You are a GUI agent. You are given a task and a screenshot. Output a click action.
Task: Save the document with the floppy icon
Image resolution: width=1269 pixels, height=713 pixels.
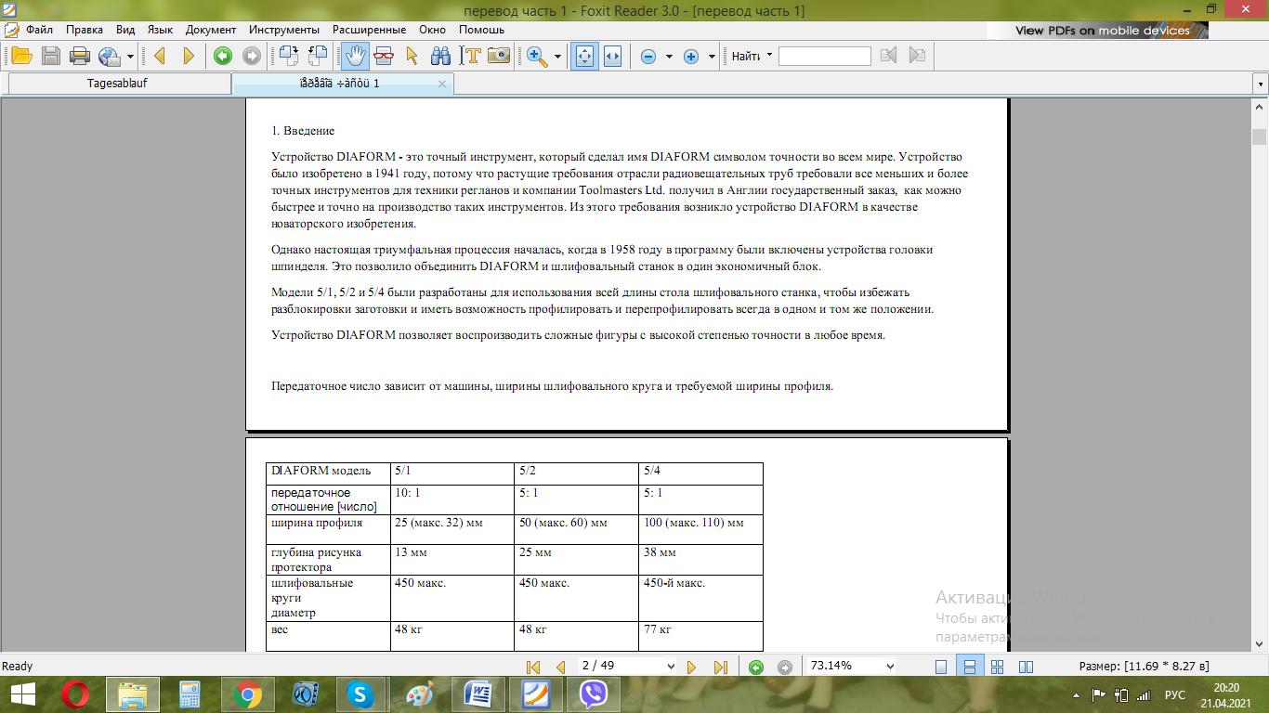click(x=51, y=56)
